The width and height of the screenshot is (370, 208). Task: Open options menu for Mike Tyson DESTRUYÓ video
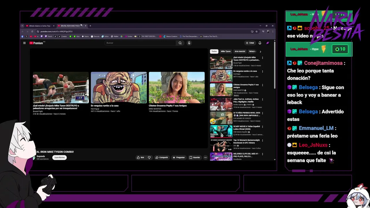click(x=262, y=58)
